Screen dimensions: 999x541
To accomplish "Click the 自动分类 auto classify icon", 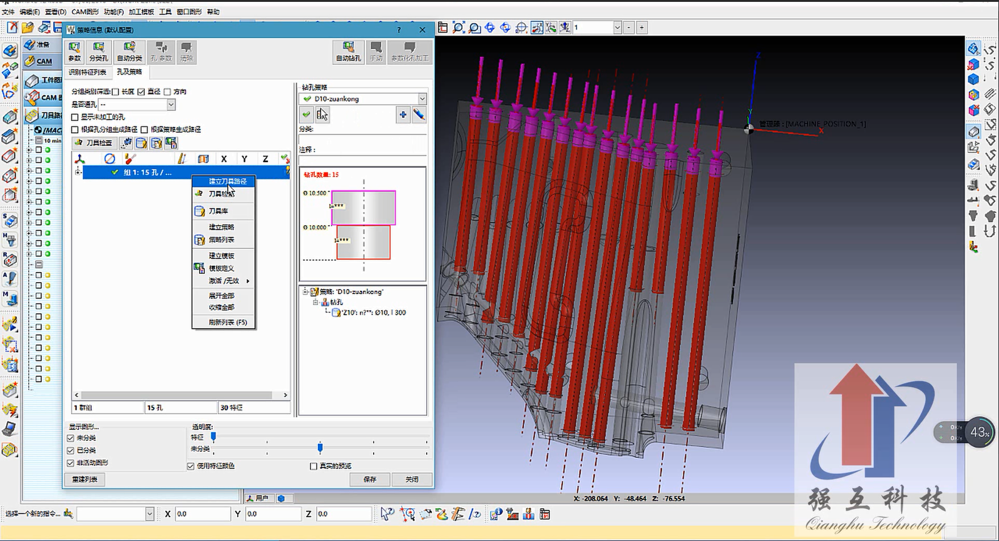I will click(x=130, y=51).
